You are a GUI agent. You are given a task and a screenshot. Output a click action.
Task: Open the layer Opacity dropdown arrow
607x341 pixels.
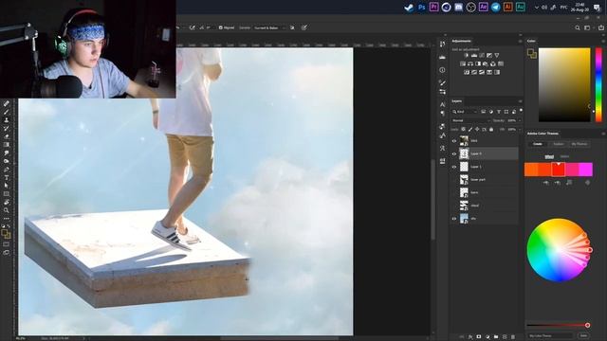520,120
